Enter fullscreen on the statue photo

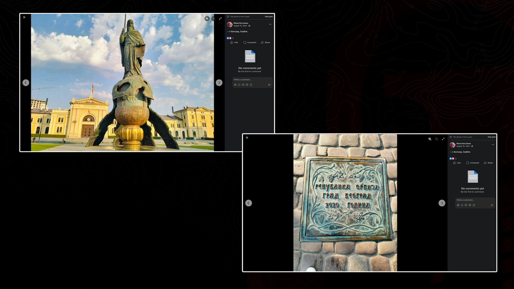tap(220, 18)
